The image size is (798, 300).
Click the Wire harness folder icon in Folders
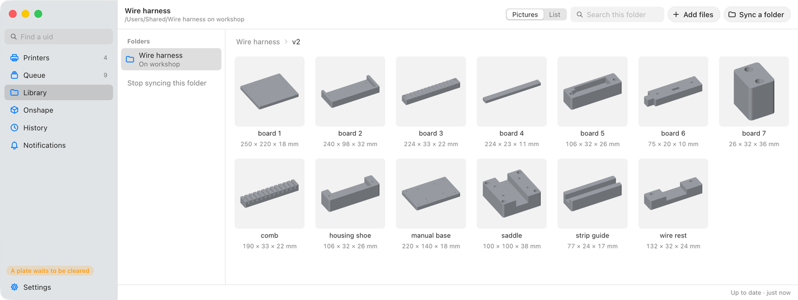tap(130, 59)
